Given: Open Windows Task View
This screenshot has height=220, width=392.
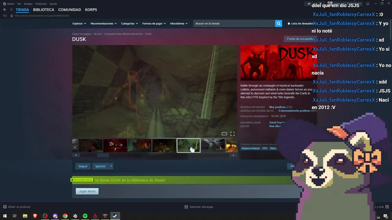Looking at the screenshot, I should (x=15, y=216).
